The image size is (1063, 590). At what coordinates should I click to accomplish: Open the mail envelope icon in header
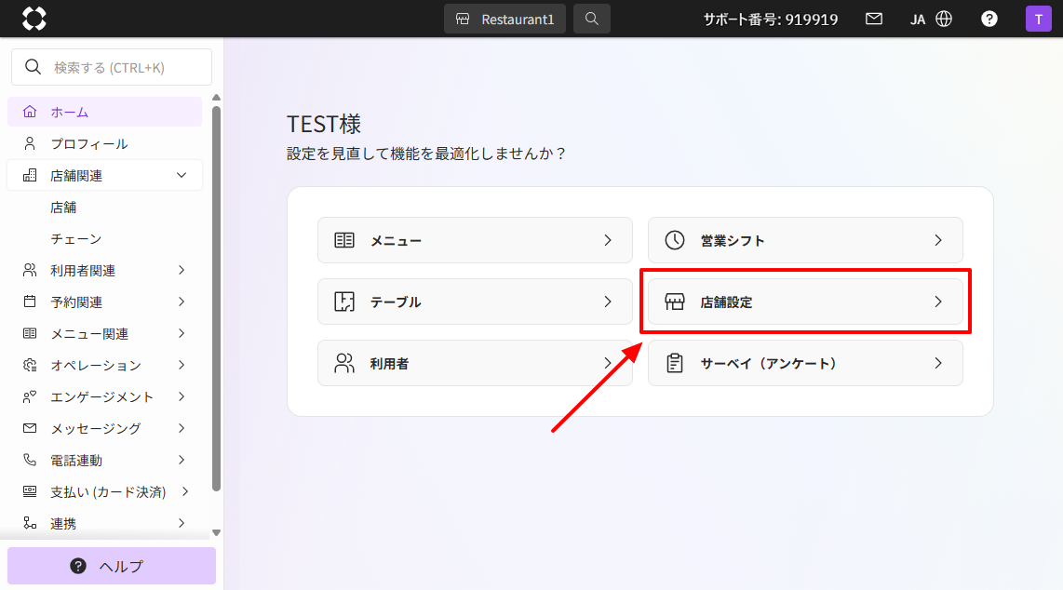point(873,19)
